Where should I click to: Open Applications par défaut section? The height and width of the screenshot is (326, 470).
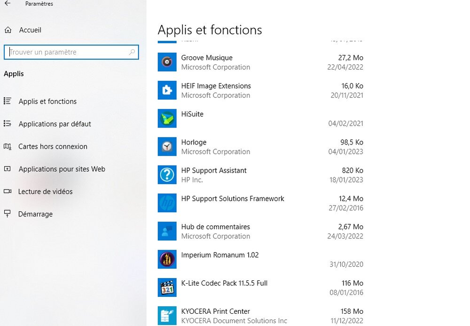55,124
